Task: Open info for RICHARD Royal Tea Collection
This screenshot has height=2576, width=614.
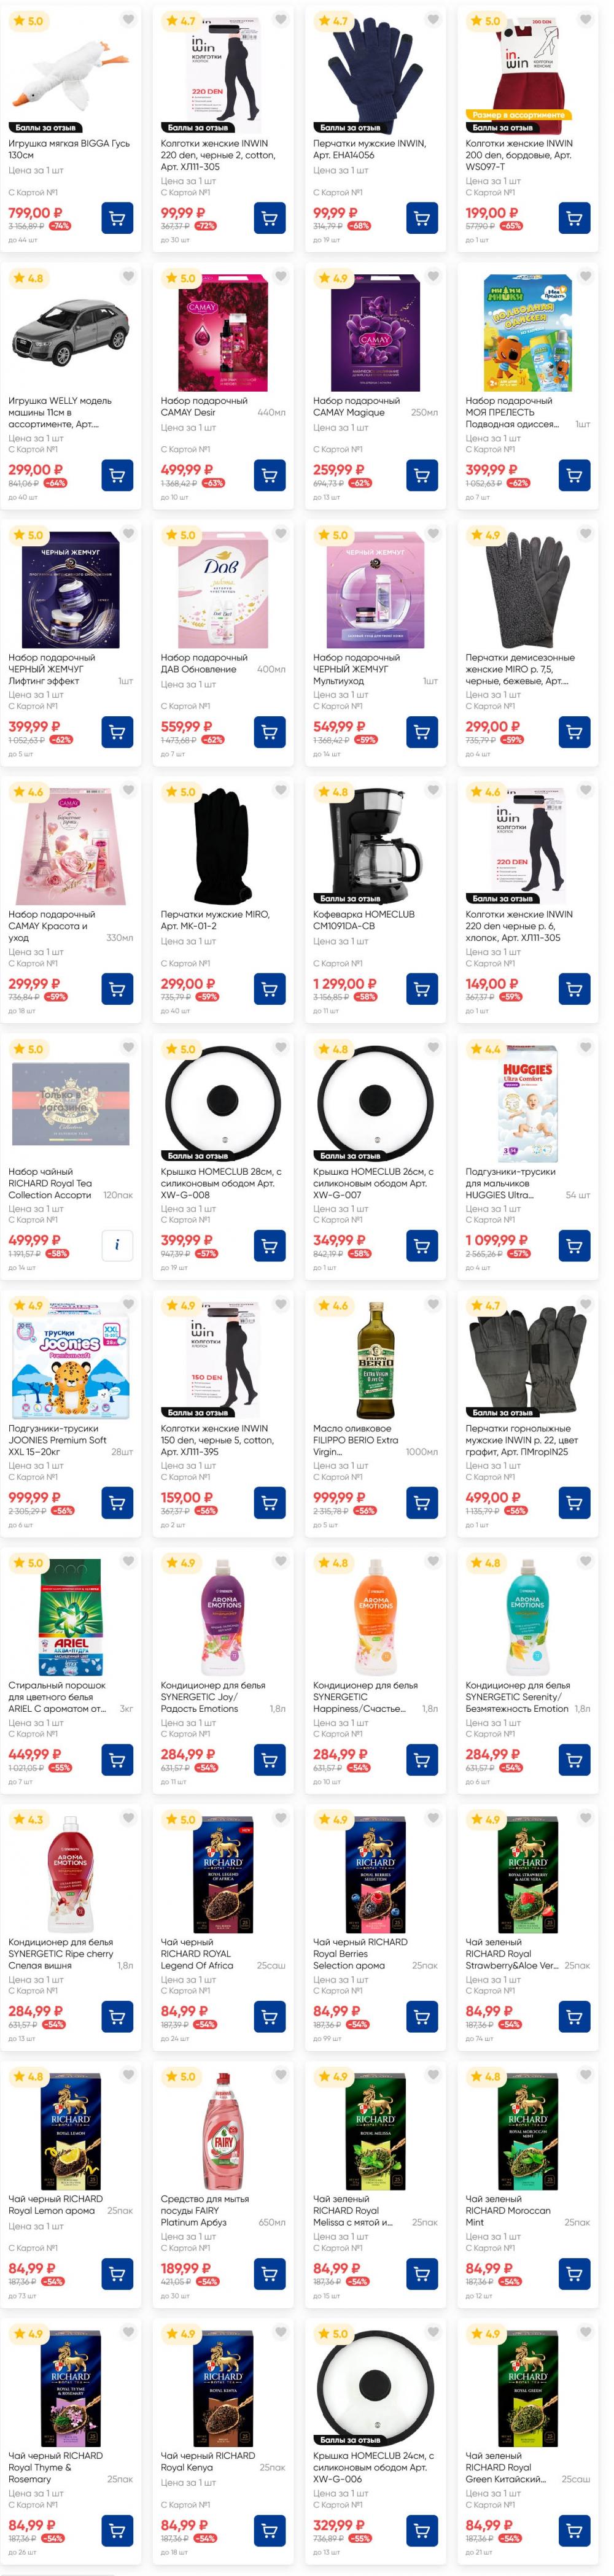Action: coord(117,1246)
